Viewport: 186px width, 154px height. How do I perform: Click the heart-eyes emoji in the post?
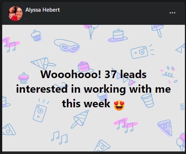point(119,105)
